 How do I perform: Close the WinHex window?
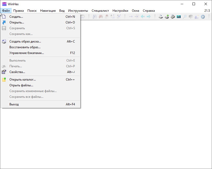pyautogui.click(x=206, y=4)
